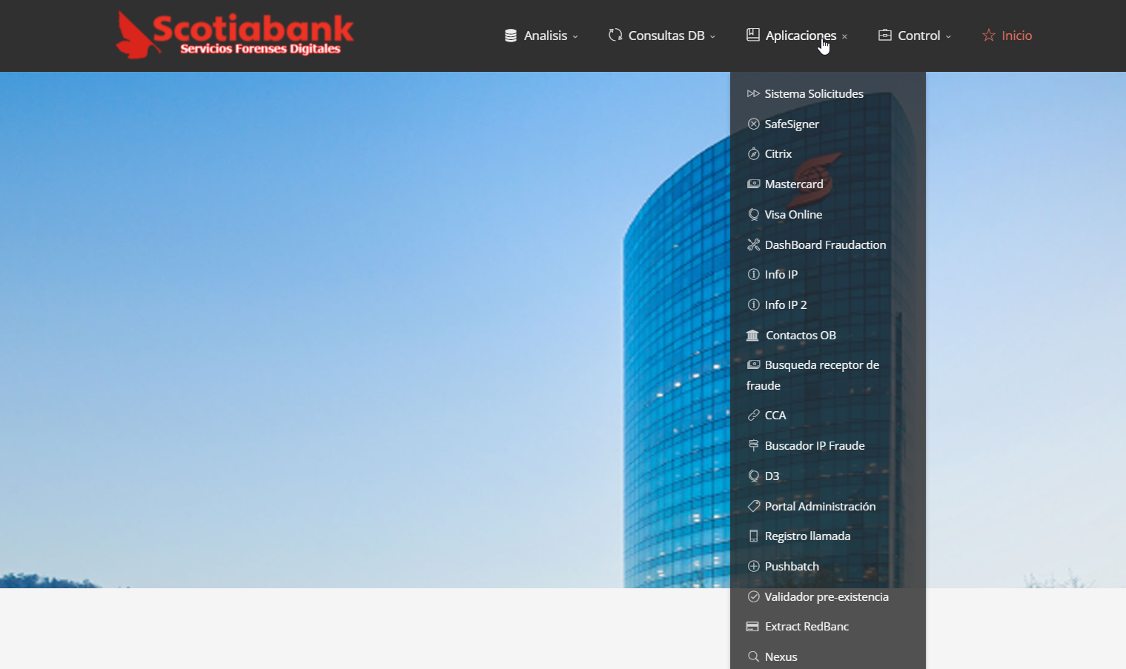
Task: Go to the Inicio page
Action: tap(1007, 36)
